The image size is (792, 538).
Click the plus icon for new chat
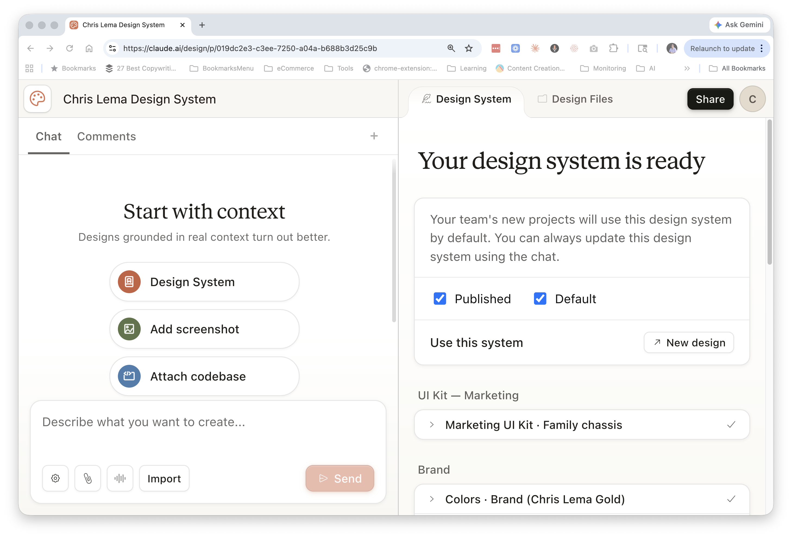pyautogui.click(x=374, y=136)
